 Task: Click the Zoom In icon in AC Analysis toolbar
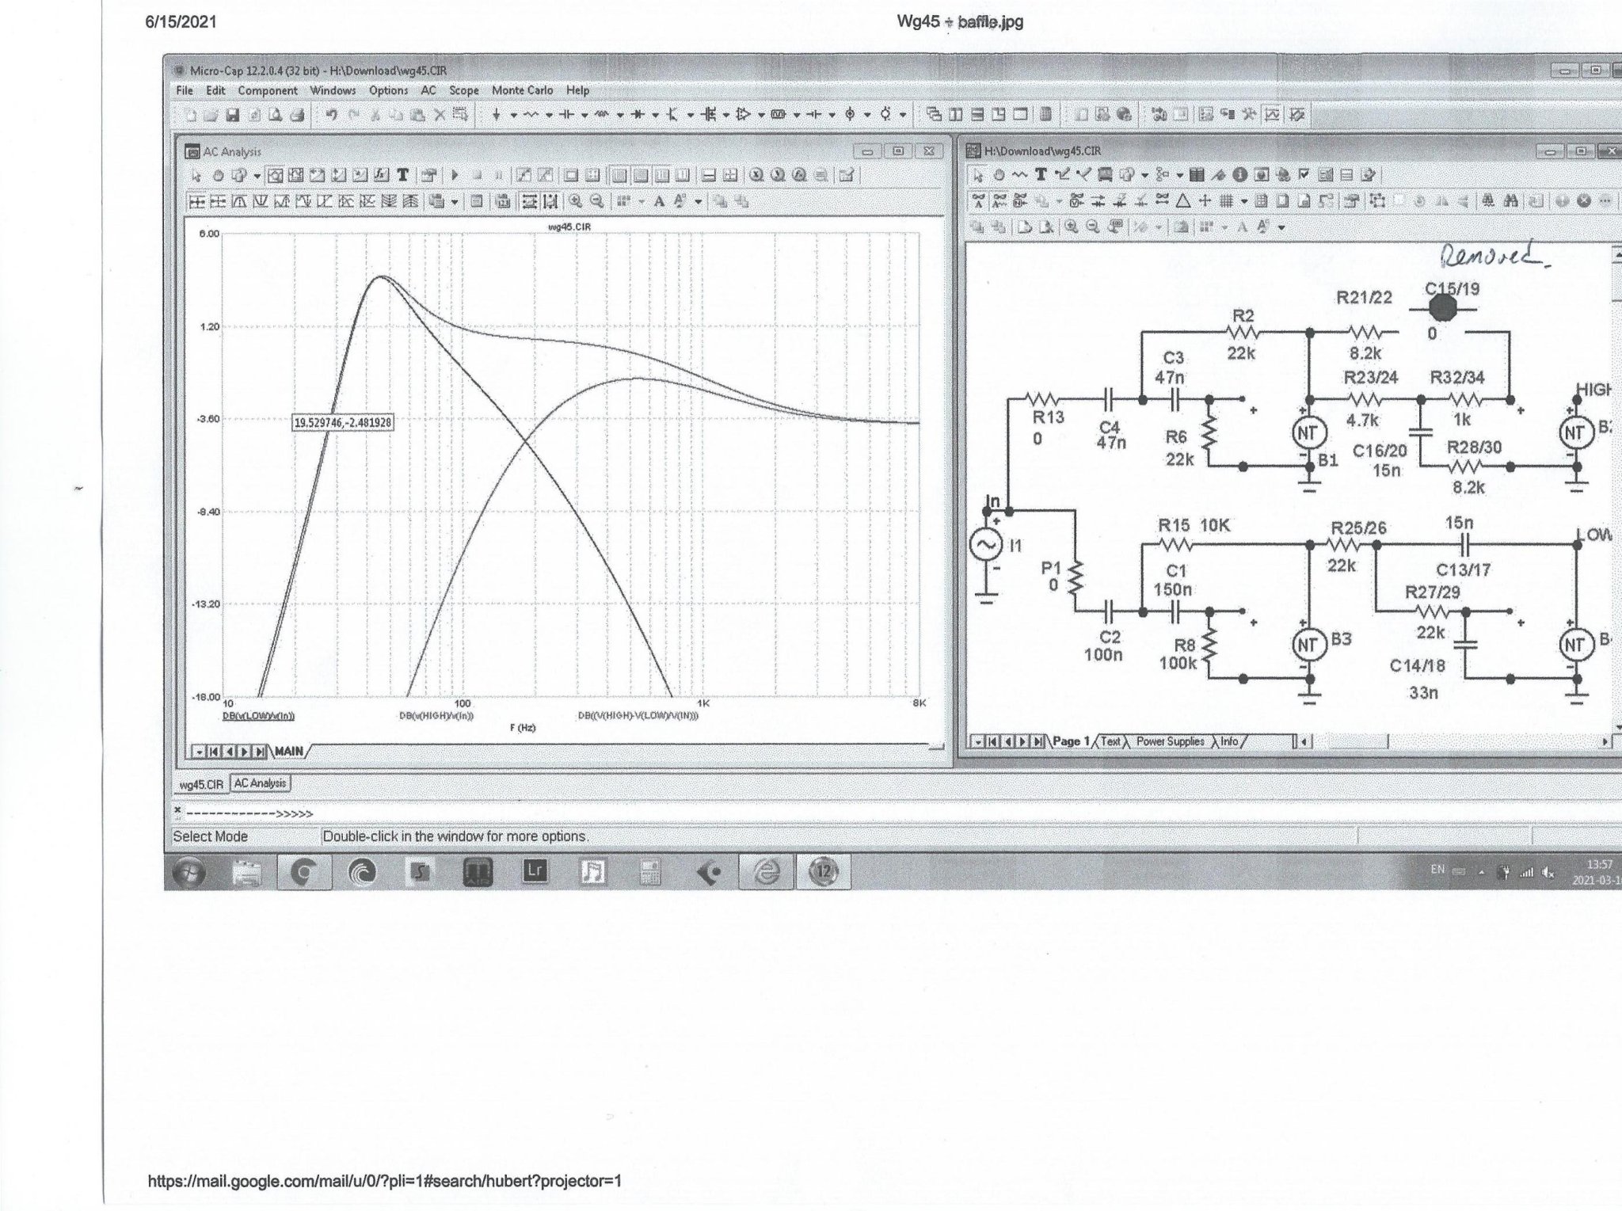tap(575, 201)
